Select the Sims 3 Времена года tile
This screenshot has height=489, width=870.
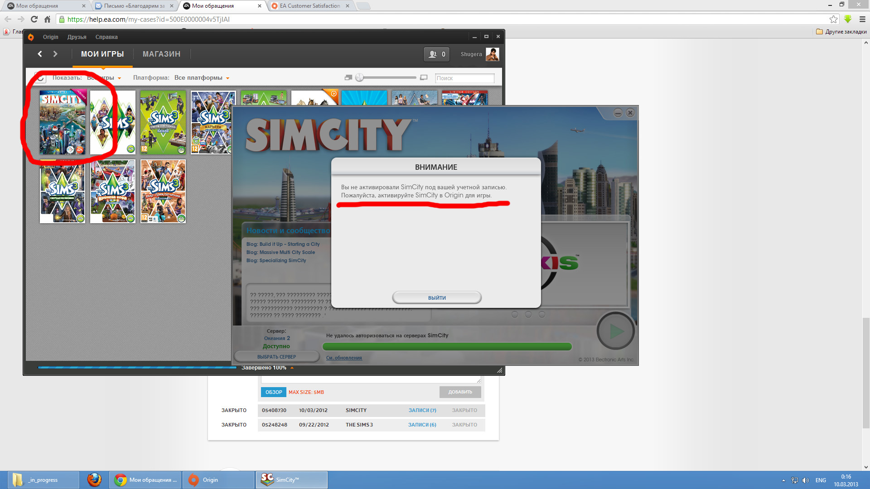click(x=113, y=191)
